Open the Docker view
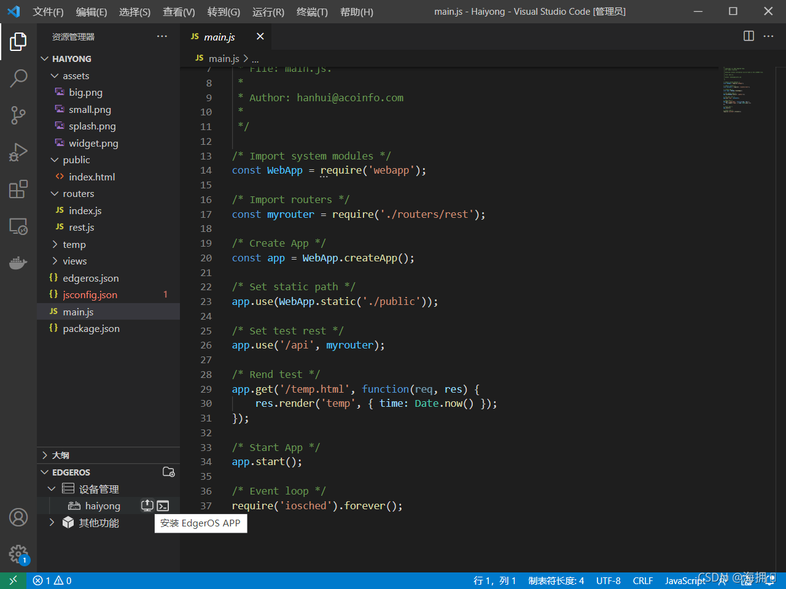786x589 pixels. [18, 263]
